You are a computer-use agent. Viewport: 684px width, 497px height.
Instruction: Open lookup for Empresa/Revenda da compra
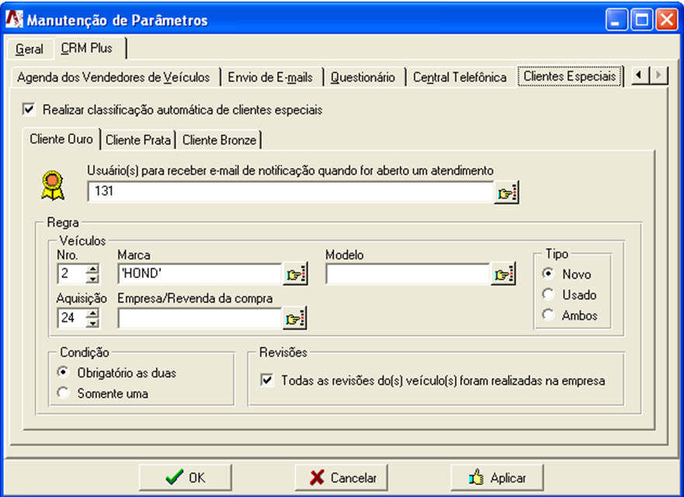(295, 318)
